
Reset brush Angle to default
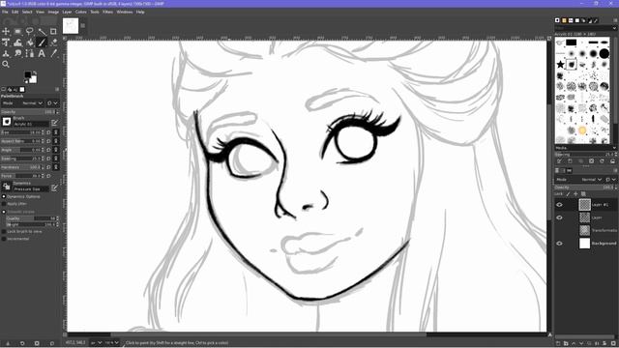(x=49, y=150)
